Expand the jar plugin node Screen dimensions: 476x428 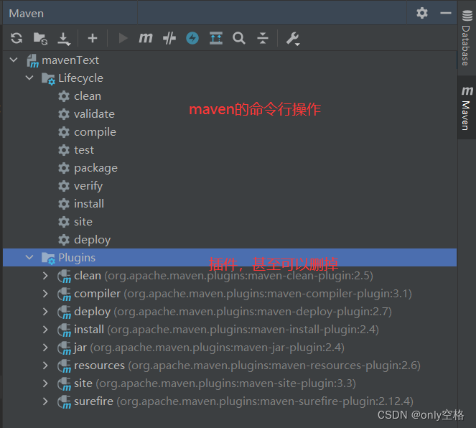(x=45, y=348)
